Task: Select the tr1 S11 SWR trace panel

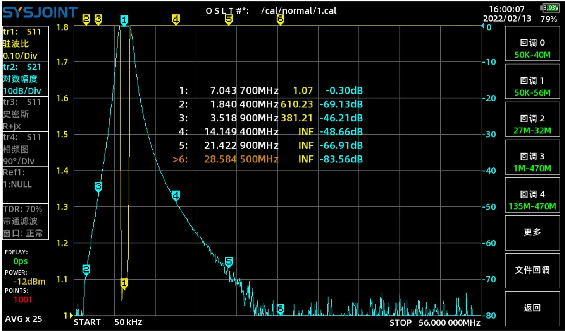Action: [x=25, y=44]
